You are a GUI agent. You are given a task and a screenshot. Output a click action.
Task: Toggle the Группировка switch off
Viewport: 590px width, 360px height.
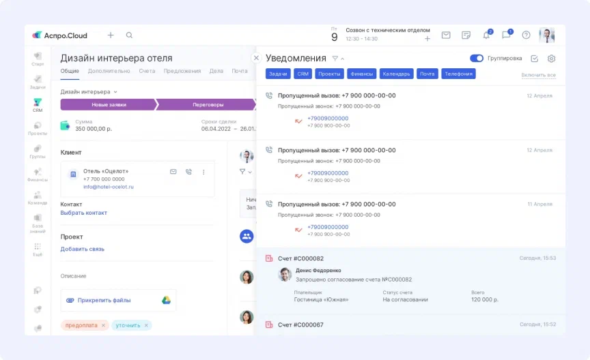(x=477, y=59)
